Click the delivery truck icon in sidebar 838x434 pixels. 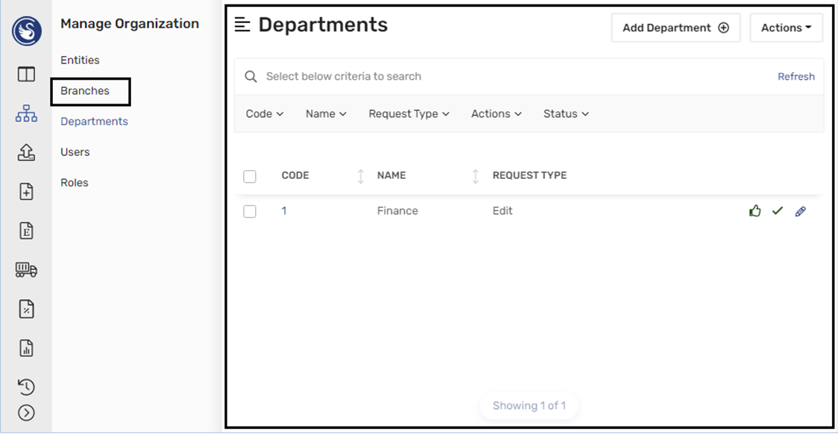coord(26,270)
